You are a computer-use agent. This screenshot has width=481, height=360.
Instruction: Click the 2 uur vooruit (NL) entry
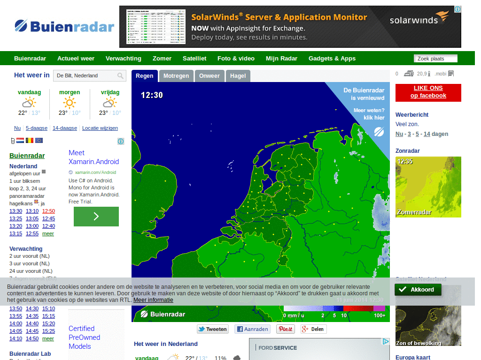[x=30, y=256]
